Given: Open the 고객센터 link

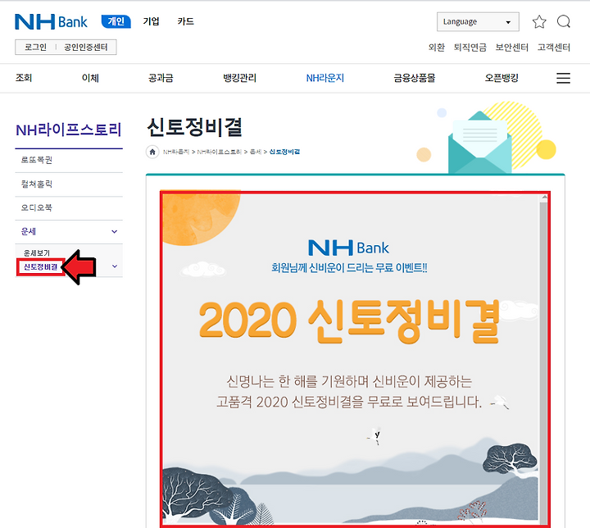Looking at the screenshot, I should coord(553,48).
